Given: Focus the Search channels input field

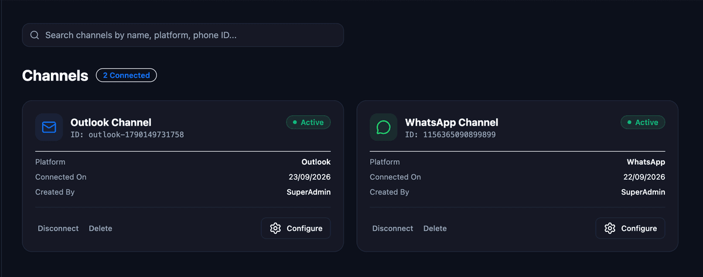Looking at the screenshot, I should (183, 35).
